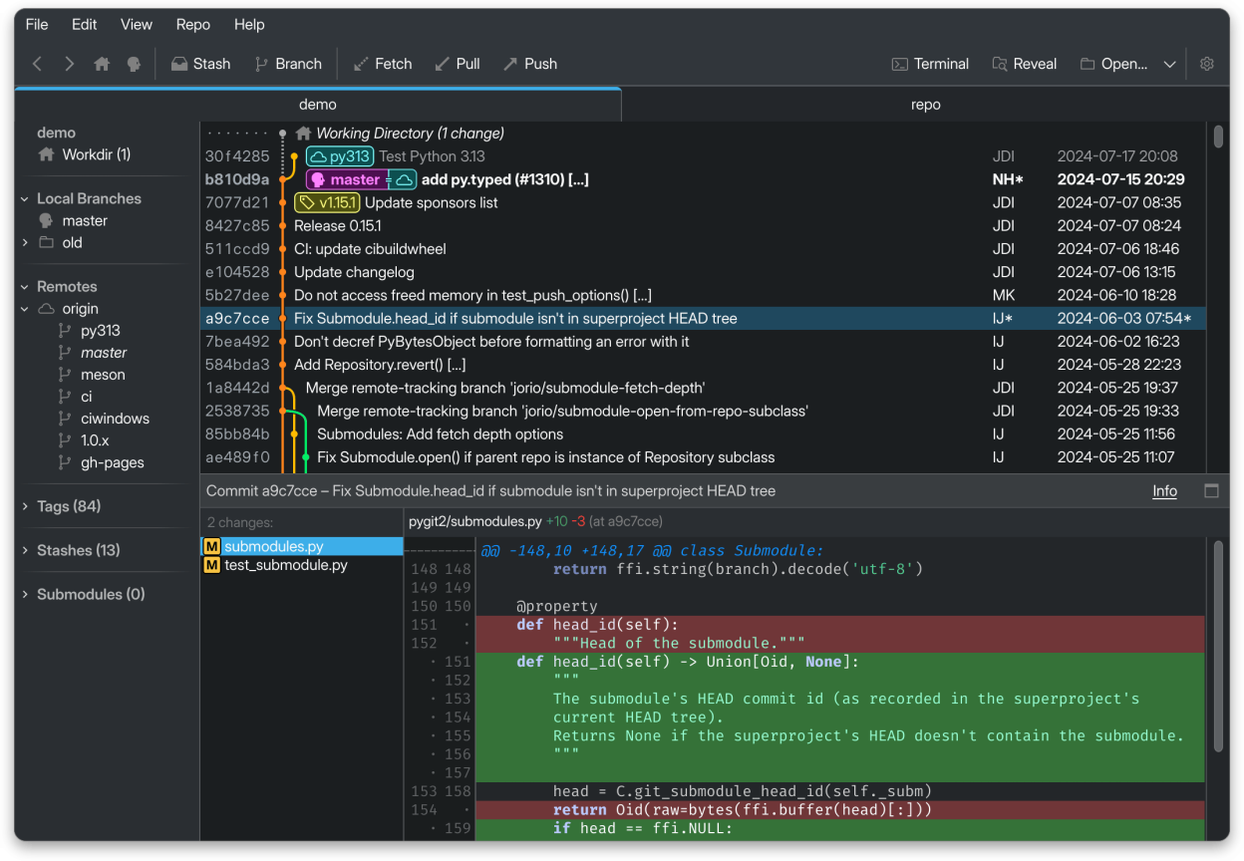Viewport: 1244px width, 861px height.
Task: Click the Stash toolbar button
Action: [200, 64]
